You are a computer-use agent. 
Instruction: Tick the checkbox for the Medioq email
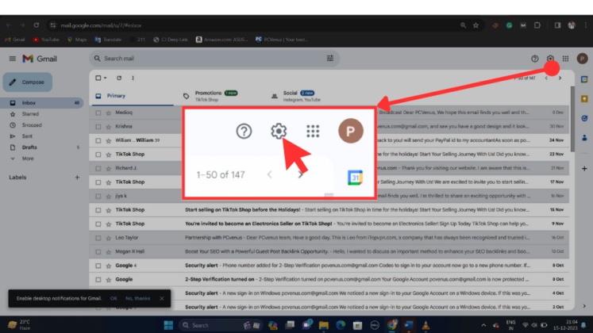[98, 113]
